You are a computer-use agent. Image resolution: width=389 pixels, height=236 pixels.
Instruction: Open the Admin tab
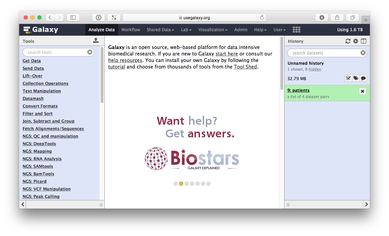[x=241, y=30]
